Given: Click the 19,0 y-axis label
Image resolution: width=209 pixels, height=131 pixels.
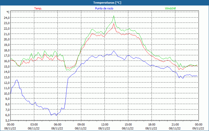Looking at the screenshot, I should (x=7, y=45).
